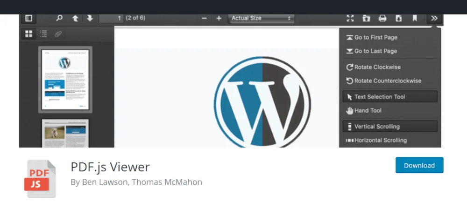Click the print icon in toolbar
The height and width of the screenshot is (202, 467).
pos(382,19)
